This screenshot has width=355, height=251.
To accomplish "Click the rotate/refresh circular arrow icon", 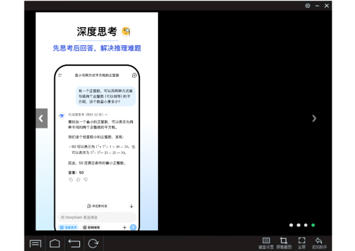I will 94,243.
